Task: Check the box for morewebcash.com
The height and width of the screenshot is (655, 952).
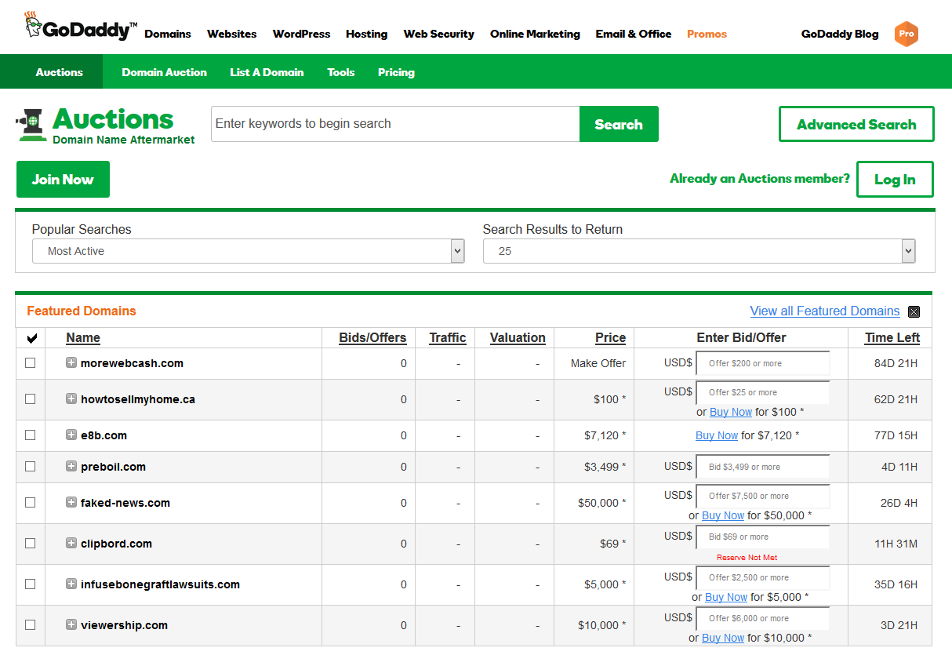Action: click(x=31, y=362)
